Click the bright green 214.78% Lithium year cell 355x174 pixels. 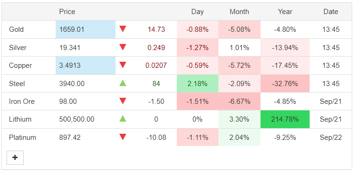(x=285, y=119)
